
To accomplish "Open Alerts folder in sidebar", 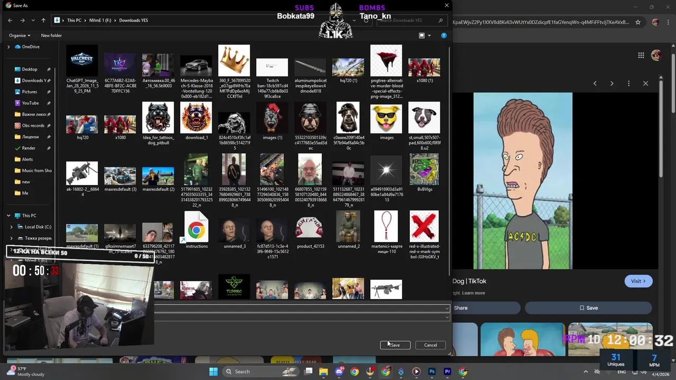I will point(27,159).
